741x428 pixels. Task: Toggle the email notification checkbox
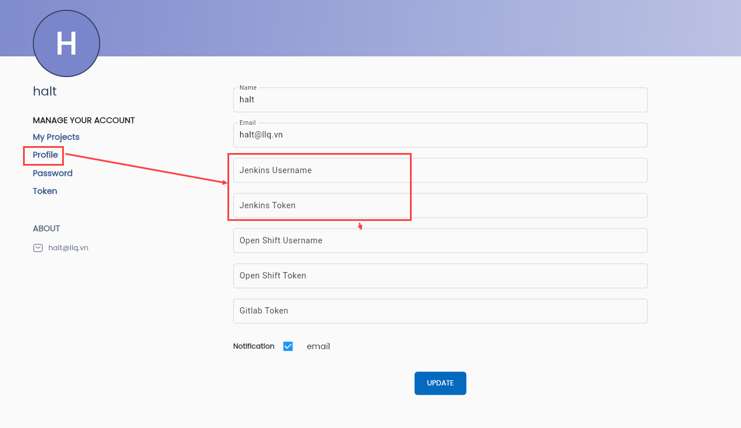(288, 346)
